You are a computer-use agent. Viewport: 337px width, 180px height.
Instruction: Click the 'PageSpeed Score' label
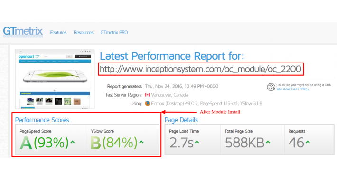[x=36, y=131]
